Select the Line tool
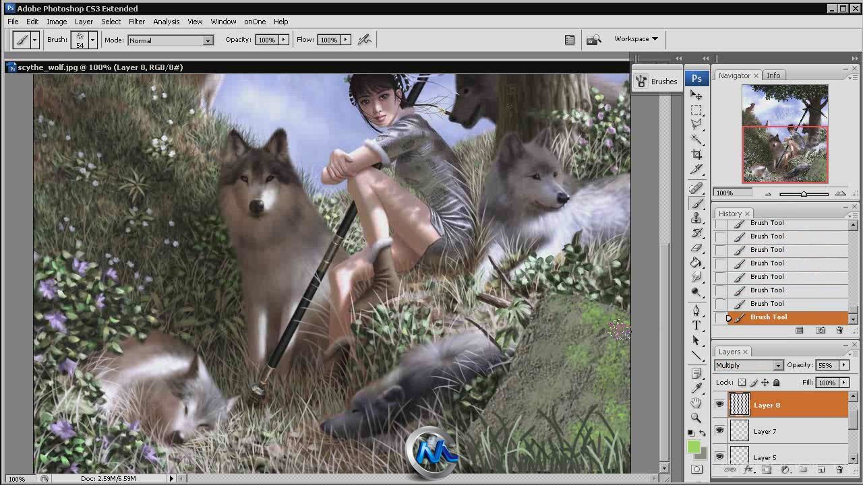Image resolution: width=863 pixels, height=485 pixels. [x=696, y=355]
